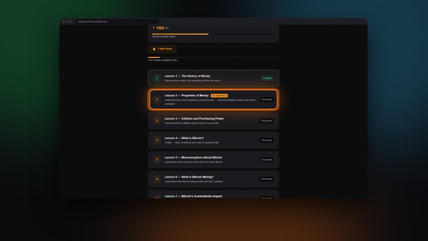Click the flame icon in streak badge
The image size is (428, 241).
tap(154, 49)
